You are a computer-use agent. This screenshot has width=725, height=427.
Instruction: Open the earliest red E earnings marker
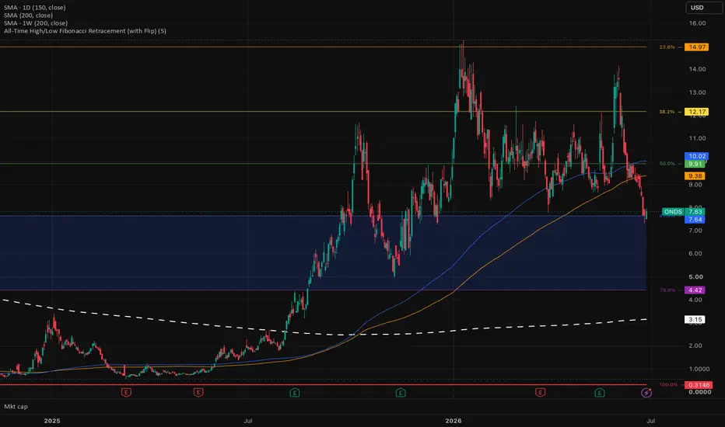[x=126, y=392]
